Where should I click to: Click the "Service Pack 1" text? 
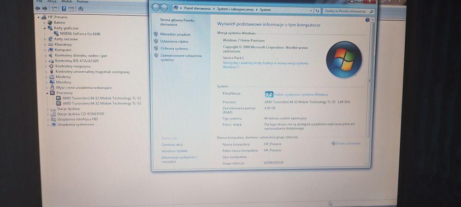tap(233, 58)
